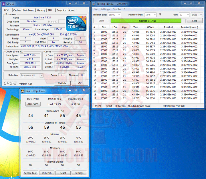The height and width of the screenshot is (179, 206).
Task: Click the 86°C maximum temperature value
Action: (x=31, y=152)
